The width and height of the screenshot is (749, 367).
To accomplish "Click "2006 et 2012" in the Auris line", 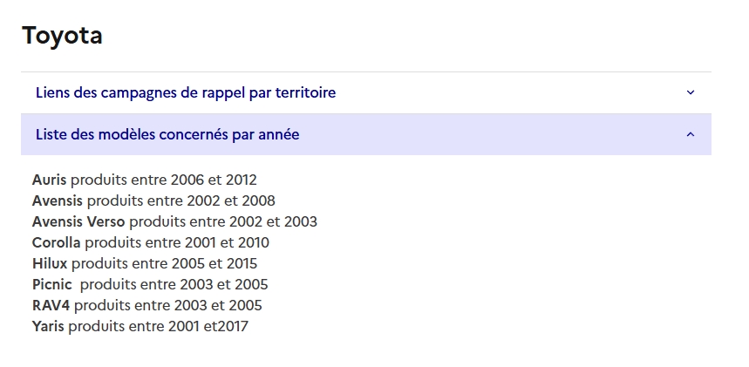I will (214, 180).
